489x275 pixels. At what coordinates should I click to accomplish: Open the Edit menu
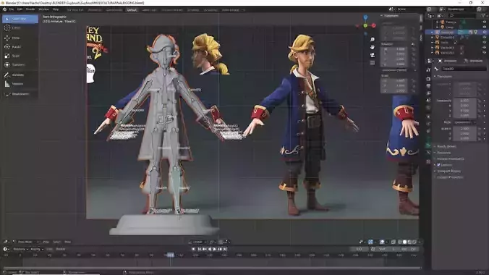[x=20, y=9]
